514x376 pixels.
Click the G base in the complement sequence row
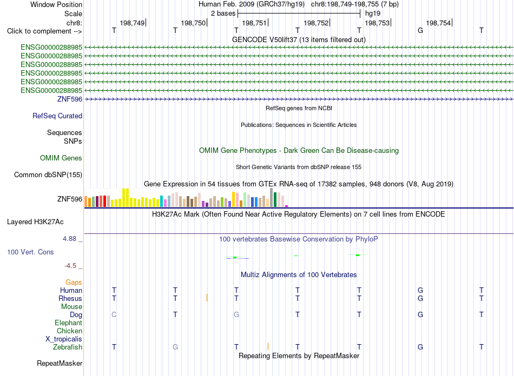(420, 30)
